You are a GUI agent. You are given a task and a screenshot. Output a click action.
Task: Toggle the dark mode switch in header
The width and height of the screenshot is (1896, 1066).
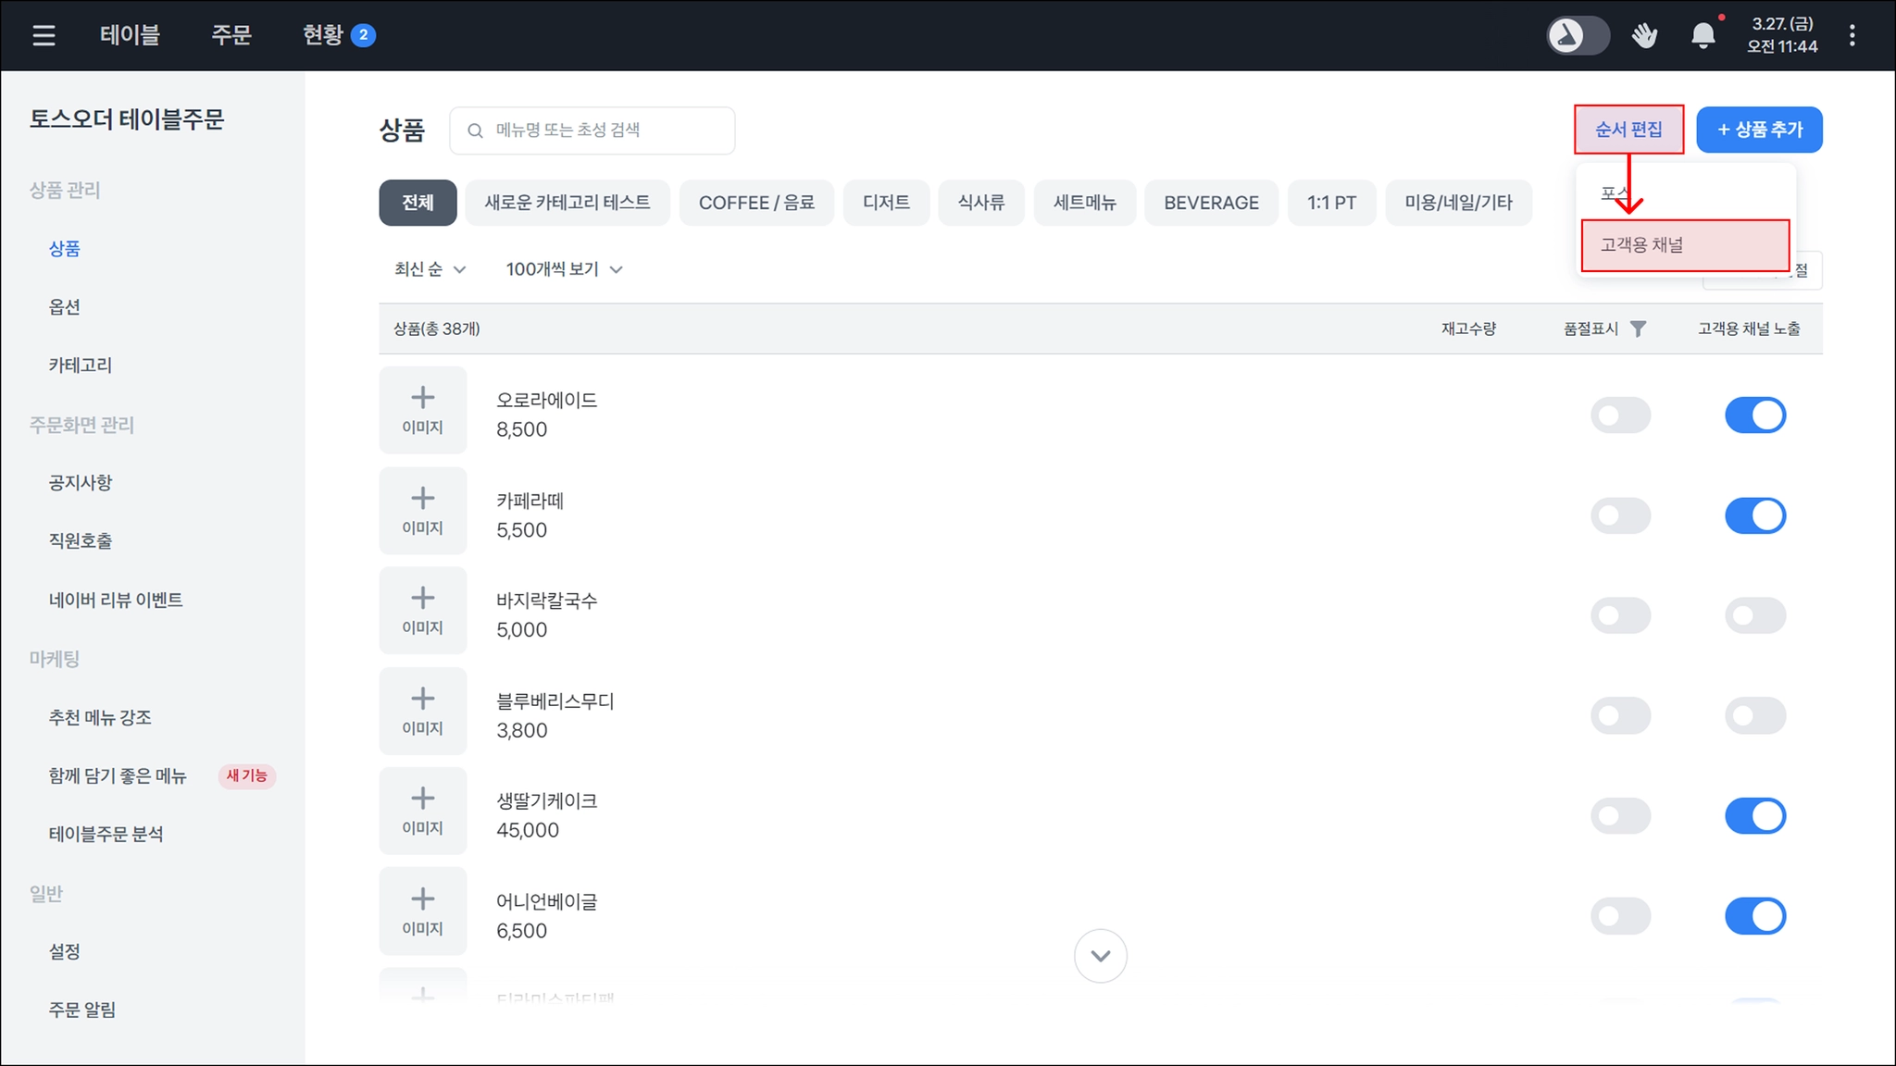pyautogui.click(x=1578, y=36)
